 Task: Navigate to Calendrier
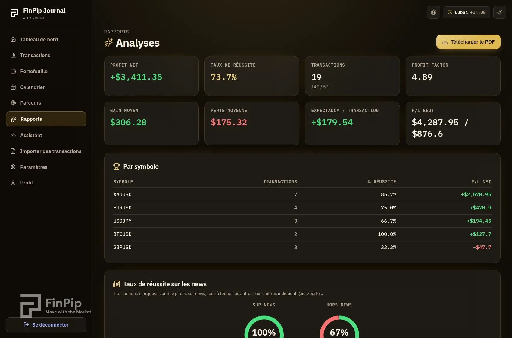click(x=46, y=87)
